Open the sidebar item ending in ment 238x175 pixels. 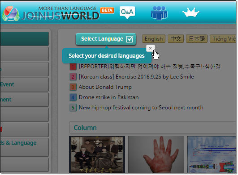[25, 100]
